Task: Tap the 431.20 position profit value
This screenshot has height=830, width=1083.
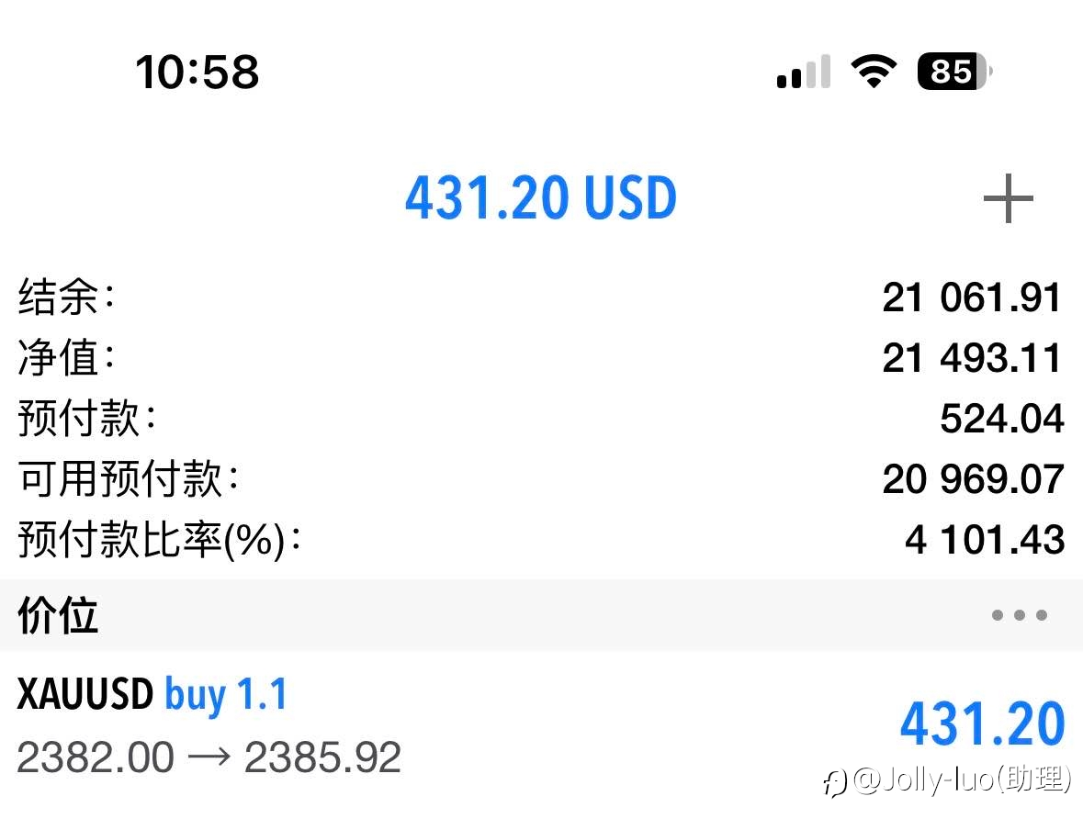Action: (x=982, y=723)
